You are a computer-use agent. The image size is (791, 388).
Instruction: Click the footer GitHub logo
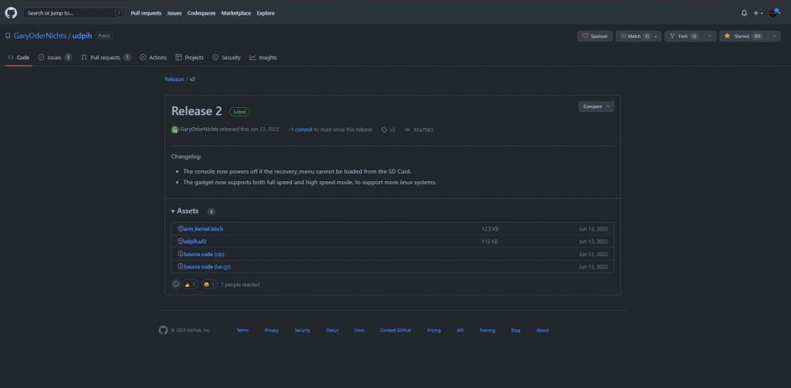click(163, 330)
